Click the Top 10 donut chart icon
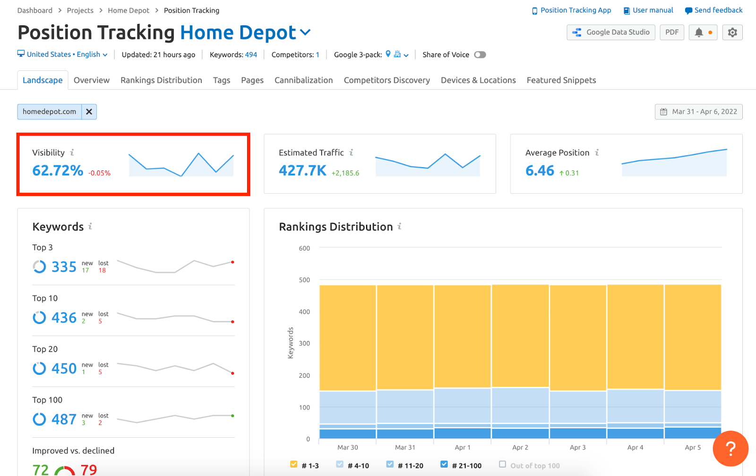This screenshot has height=476, width=756. click(39, 317)
